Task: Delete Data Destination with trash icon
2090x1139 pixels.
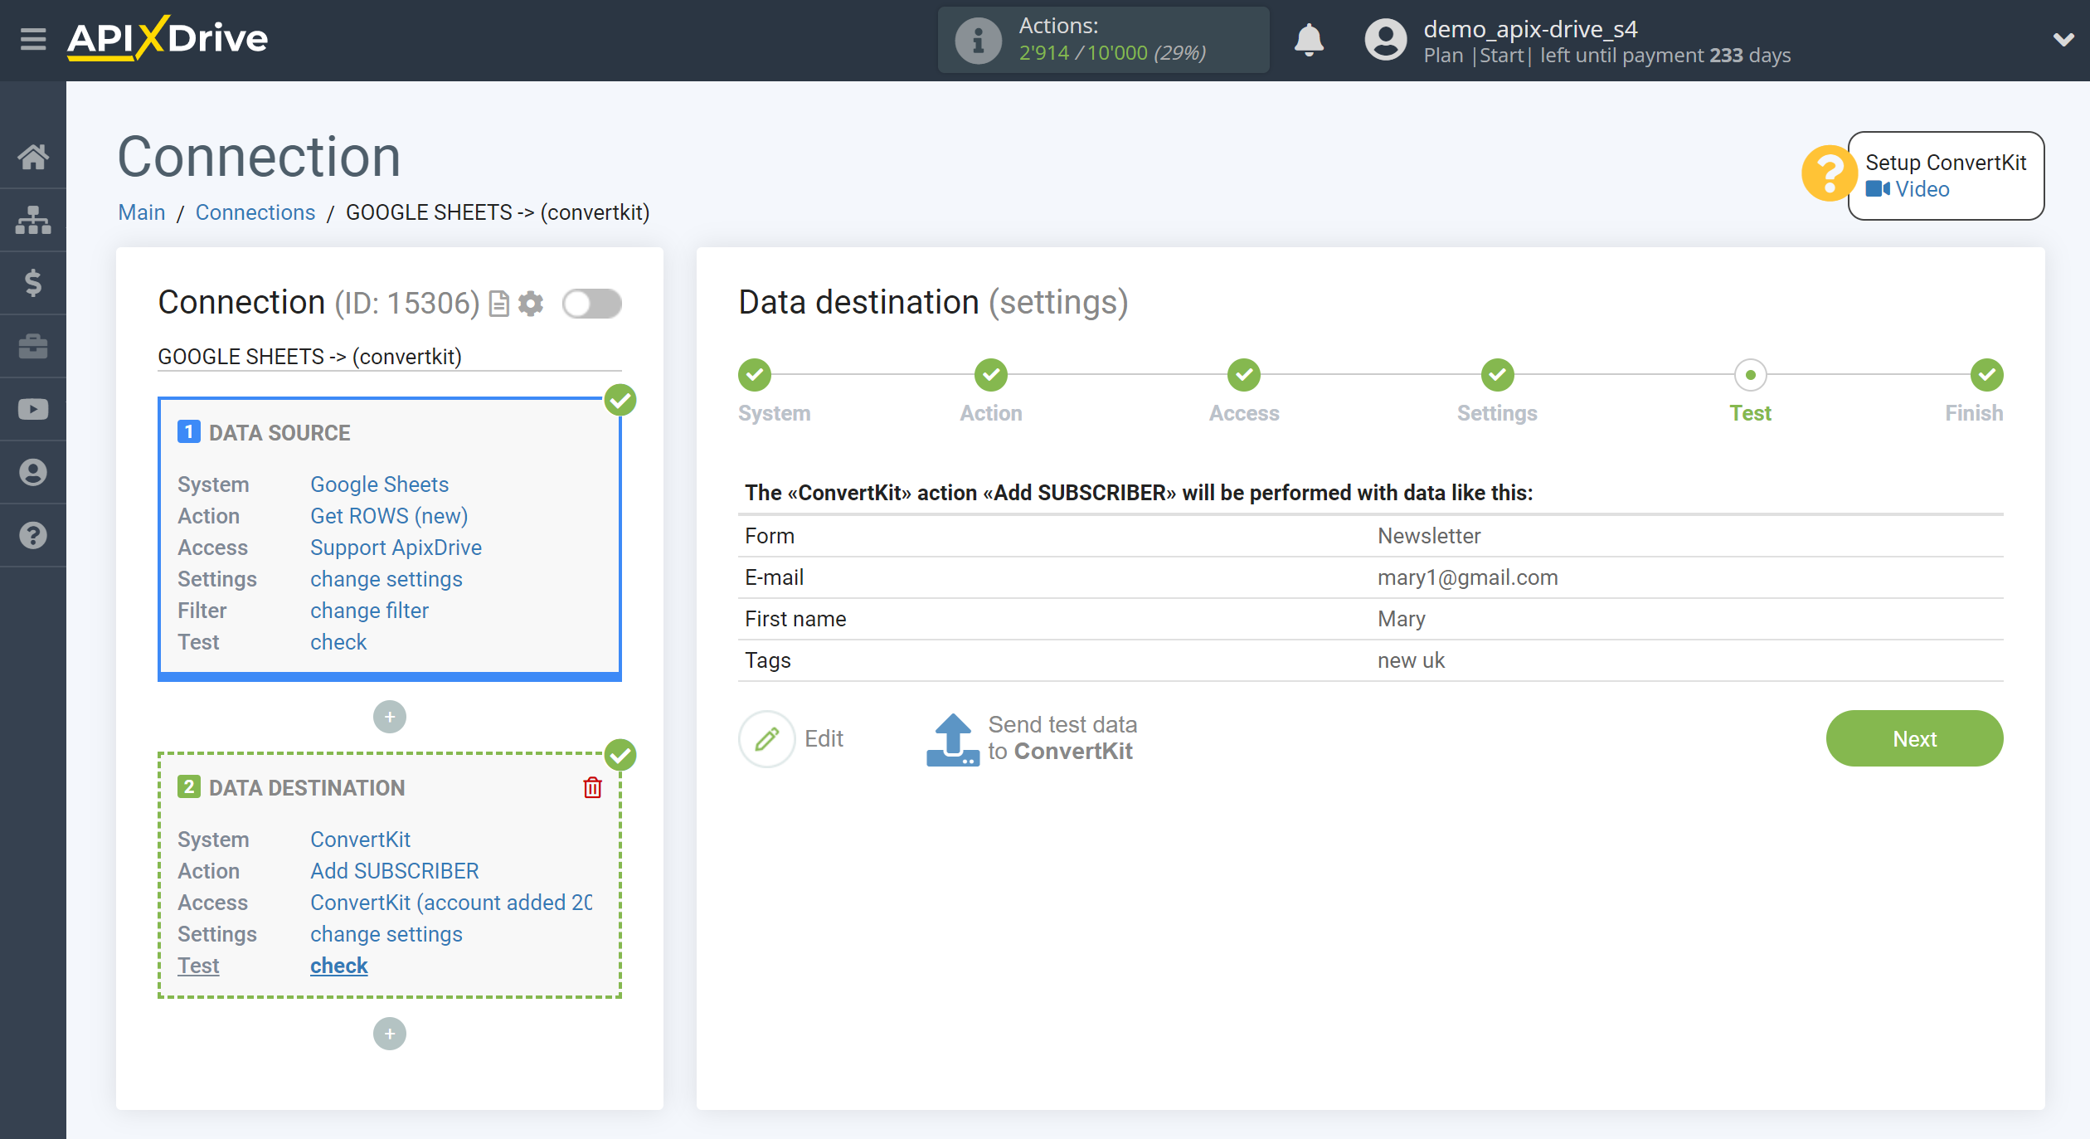Action: pyautogui.click(x=592, y=787)
